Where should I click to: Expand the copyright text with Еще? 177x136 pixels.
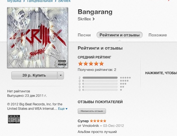[x=63, y=109]
